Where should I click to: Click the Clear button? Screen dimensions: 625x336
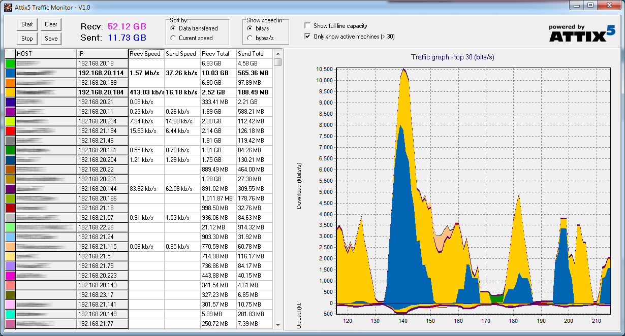coord(51,24)
